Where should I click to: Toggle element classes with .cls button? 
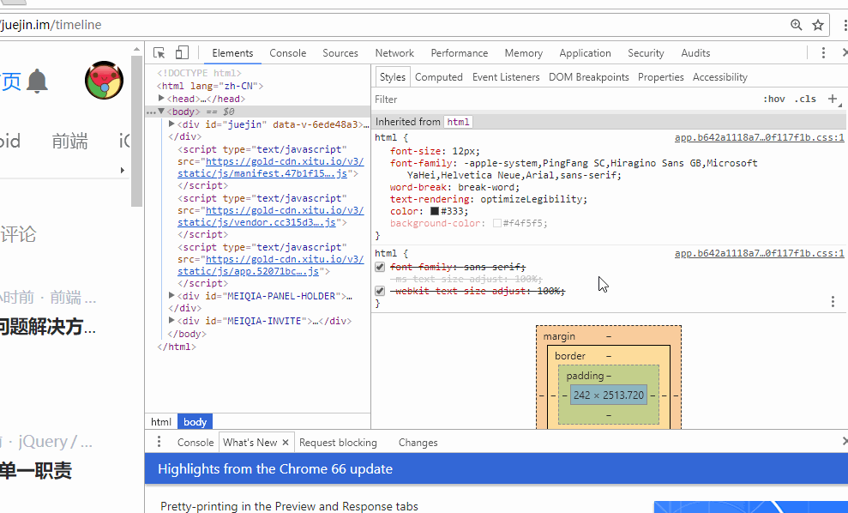tap(805, 99)
